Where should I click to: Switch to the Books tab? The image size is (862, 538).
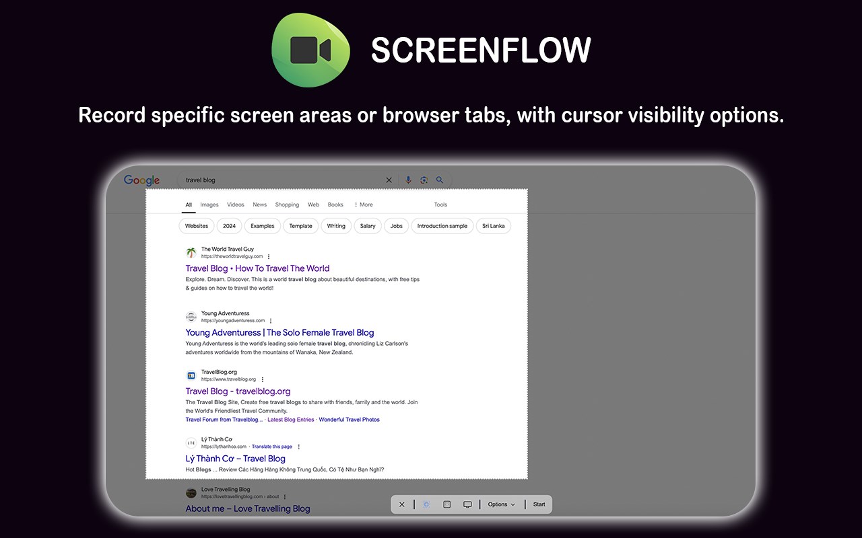tap(335, 205)
